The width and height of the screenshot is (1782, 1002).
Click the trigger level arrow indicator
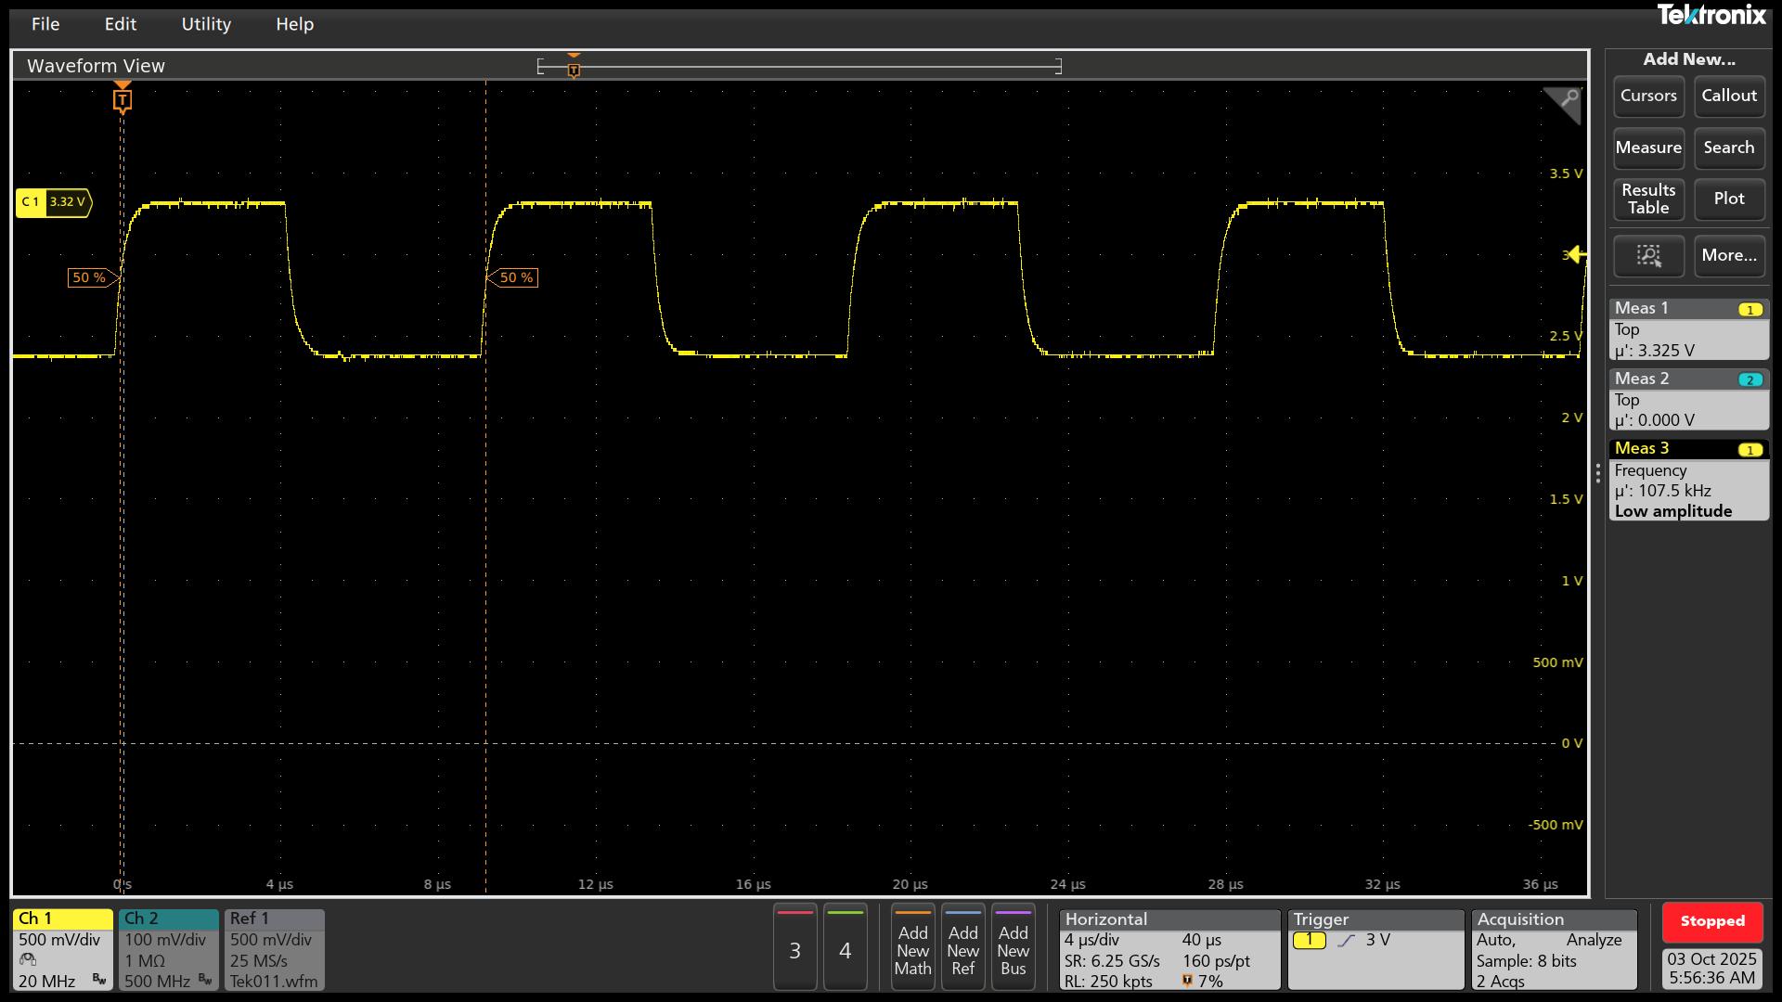pyautogui.click(x=1576, y=255)
